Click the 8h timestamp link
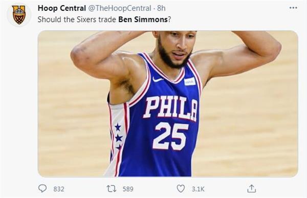 161,8
